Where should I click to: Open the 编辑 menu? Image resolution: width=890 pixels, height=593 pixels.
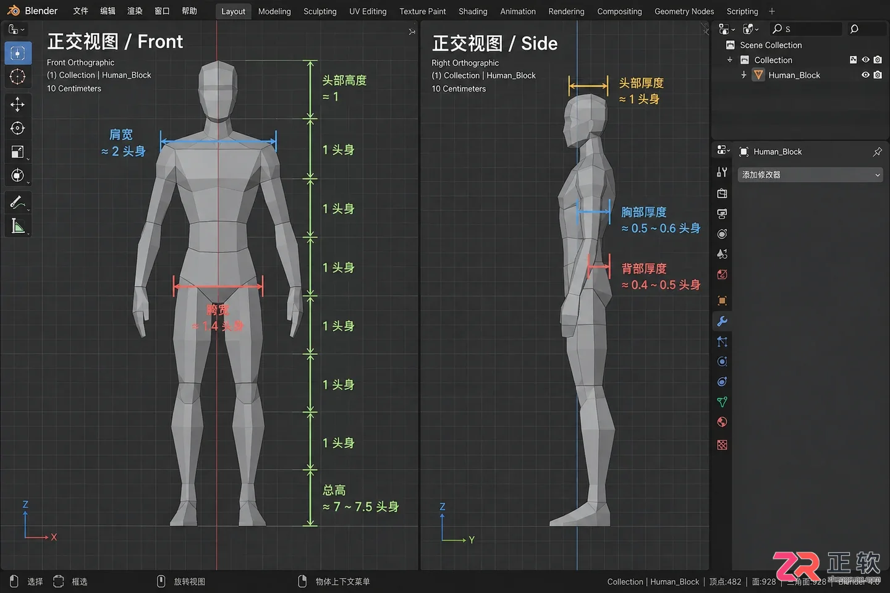108,11
